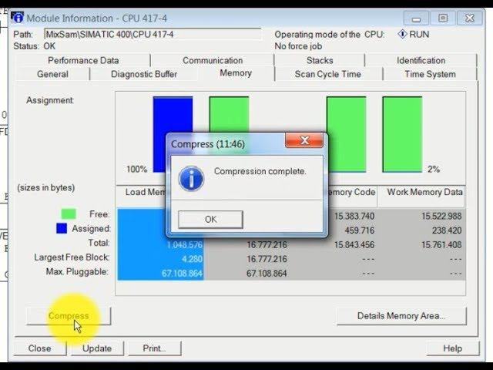Switch to the General tab
Viewport: 493px width, 370px height.
coord(52,74)
